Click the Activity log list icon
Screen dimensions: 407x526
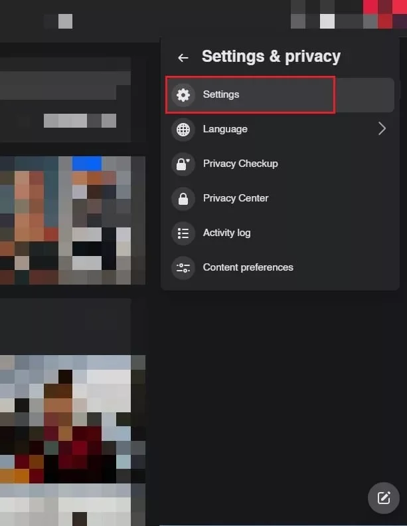183,233
